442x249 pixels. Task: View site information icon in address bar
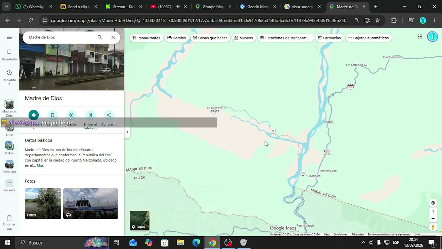pos(44,20)
